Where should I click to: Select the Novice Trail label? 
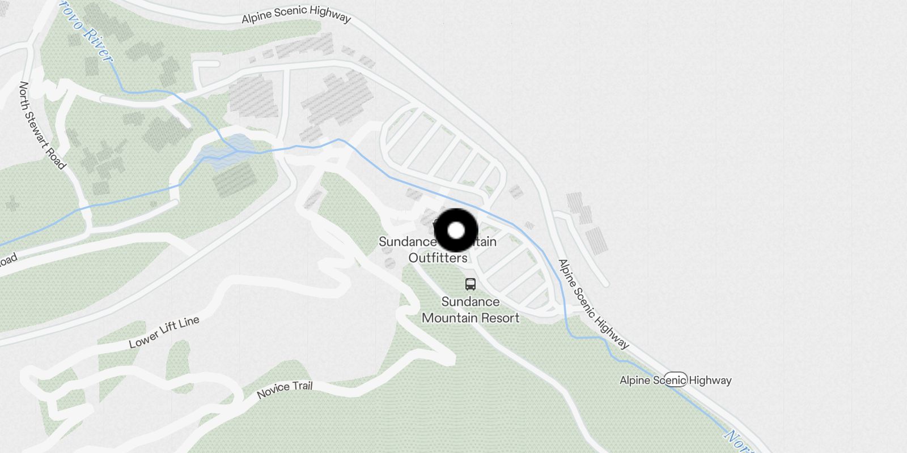click(285, 390)
